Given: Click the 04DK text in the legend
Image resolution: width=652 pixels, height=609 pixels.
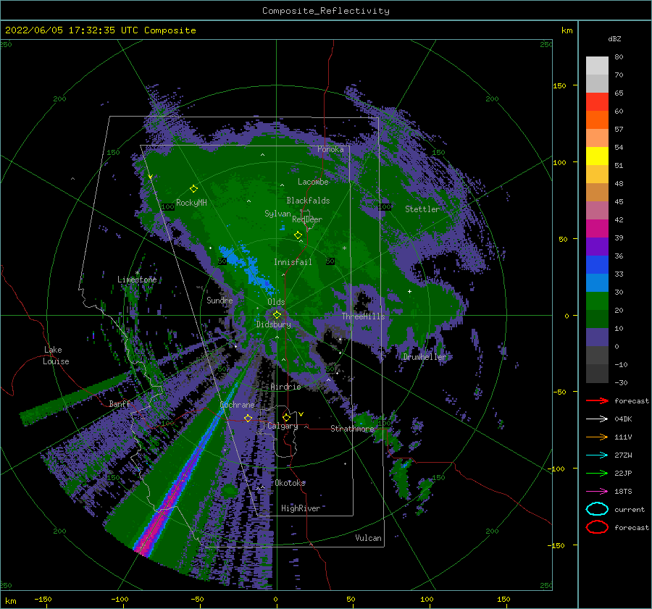Looking at the screenshot, I should [x=623, y=419].
